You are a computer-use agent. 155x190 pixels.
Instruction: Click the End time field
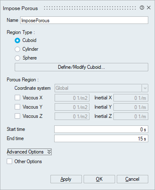101,138
